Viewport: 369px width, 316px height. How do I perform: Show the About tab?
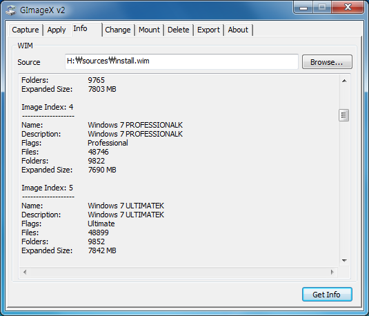point(238,30)
